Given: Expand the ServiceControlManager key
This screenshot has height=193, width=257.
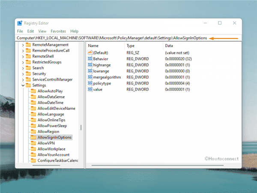Looking at the screenshot, I should (23, 80).
